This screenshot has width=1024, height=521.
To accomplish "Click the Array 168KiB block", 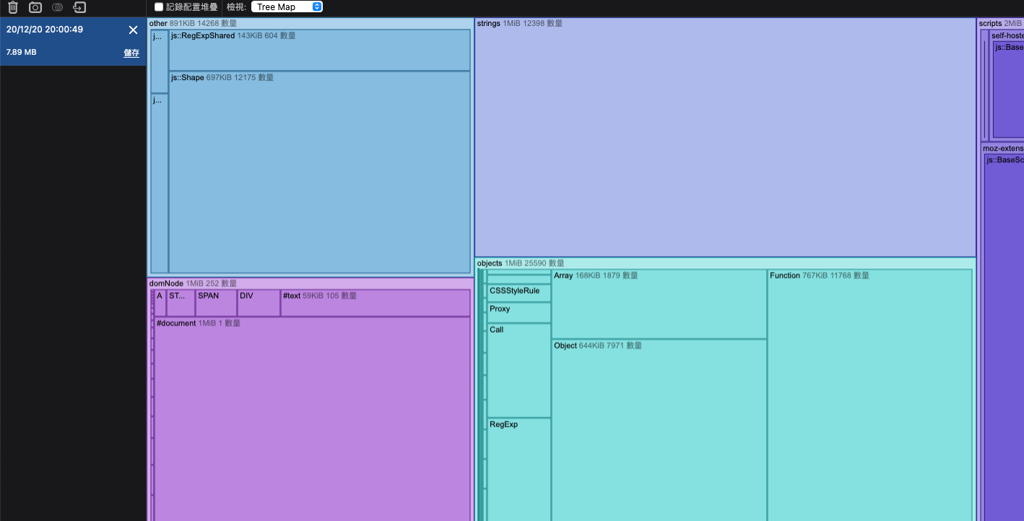I will pyautogui.click(x=659, y=304).
